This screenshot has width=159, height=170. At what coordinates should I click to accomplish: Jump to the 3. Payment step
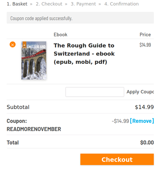[x=83, y=4]
